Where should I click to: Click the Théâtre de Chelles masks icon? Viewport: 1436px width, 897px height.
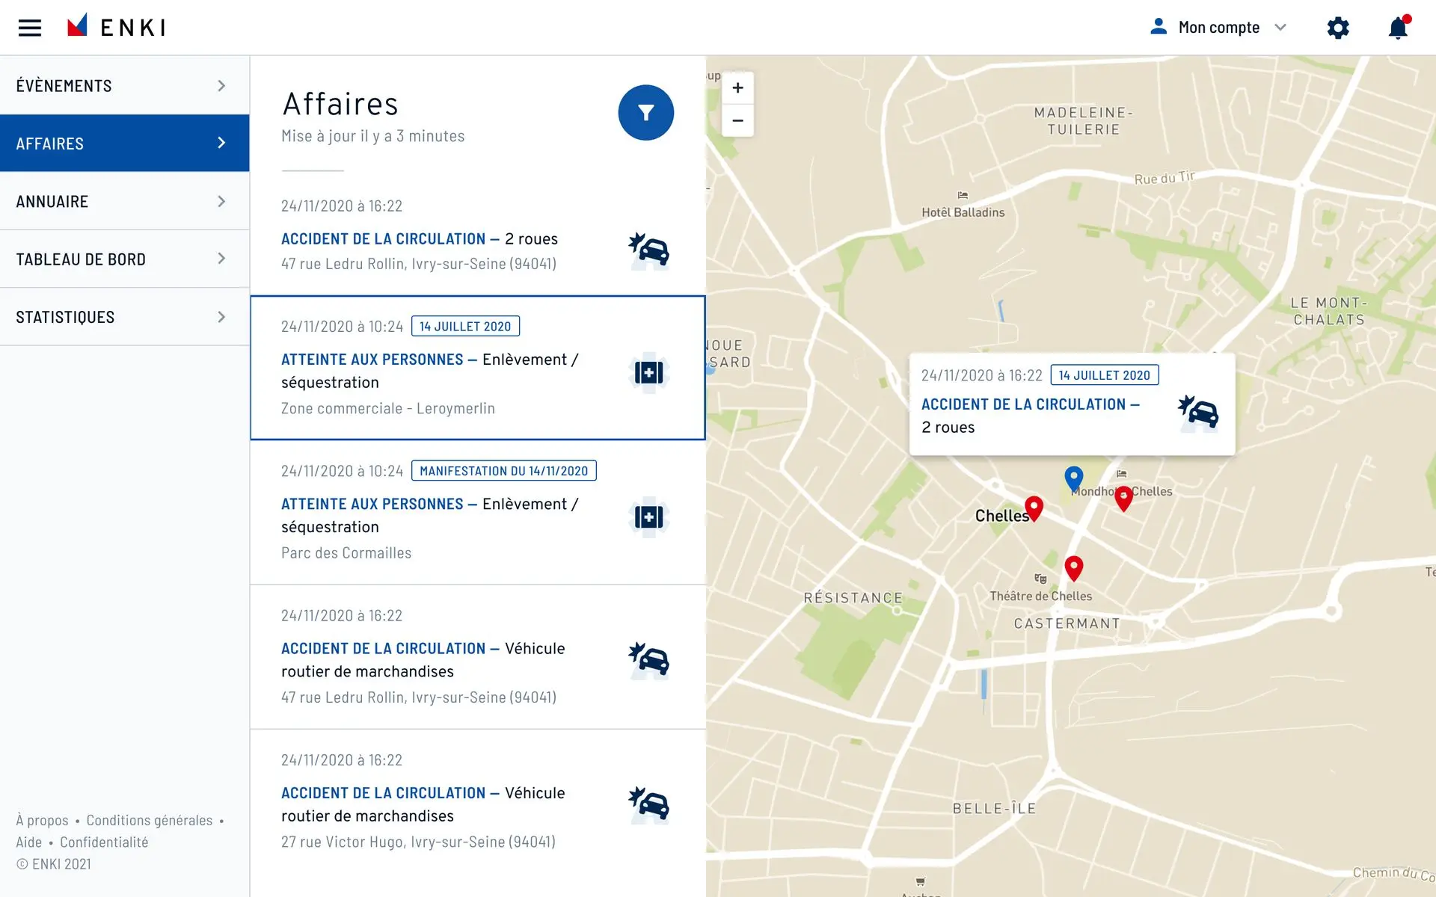click(x=1040, y=579)
